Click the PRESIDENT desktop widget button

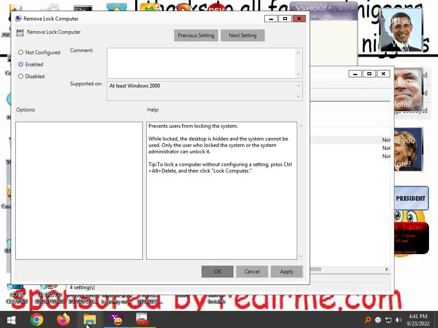coord(411,198)
